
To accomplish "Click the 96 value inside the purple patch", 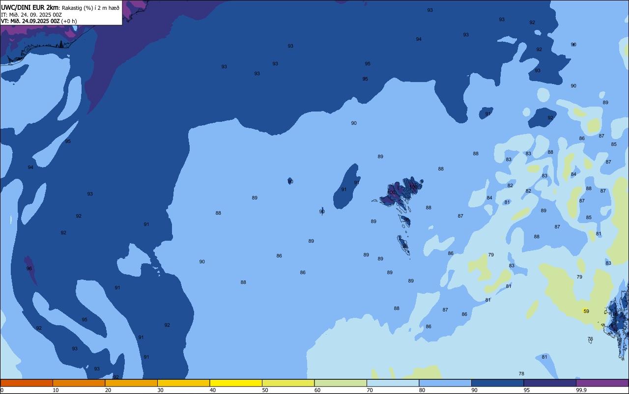I will pyautogui.click(x=29, y=269).
